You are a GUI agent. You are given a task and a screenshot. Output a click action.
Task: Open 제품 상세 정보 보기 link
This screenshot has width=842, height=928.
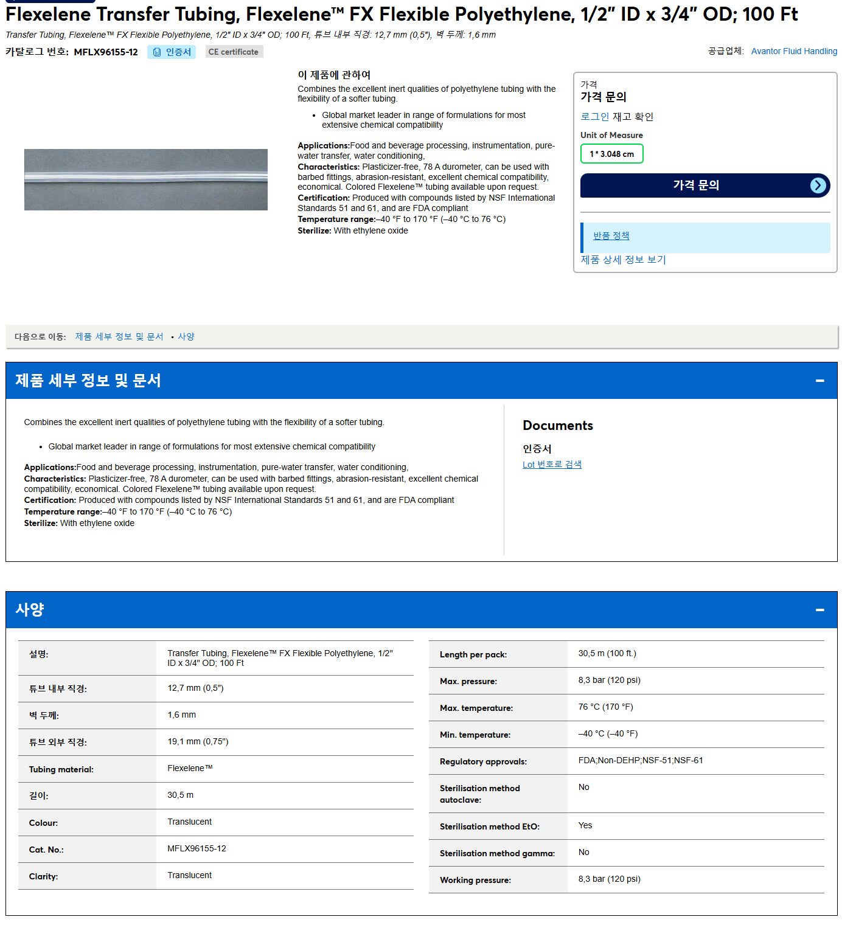623,260
